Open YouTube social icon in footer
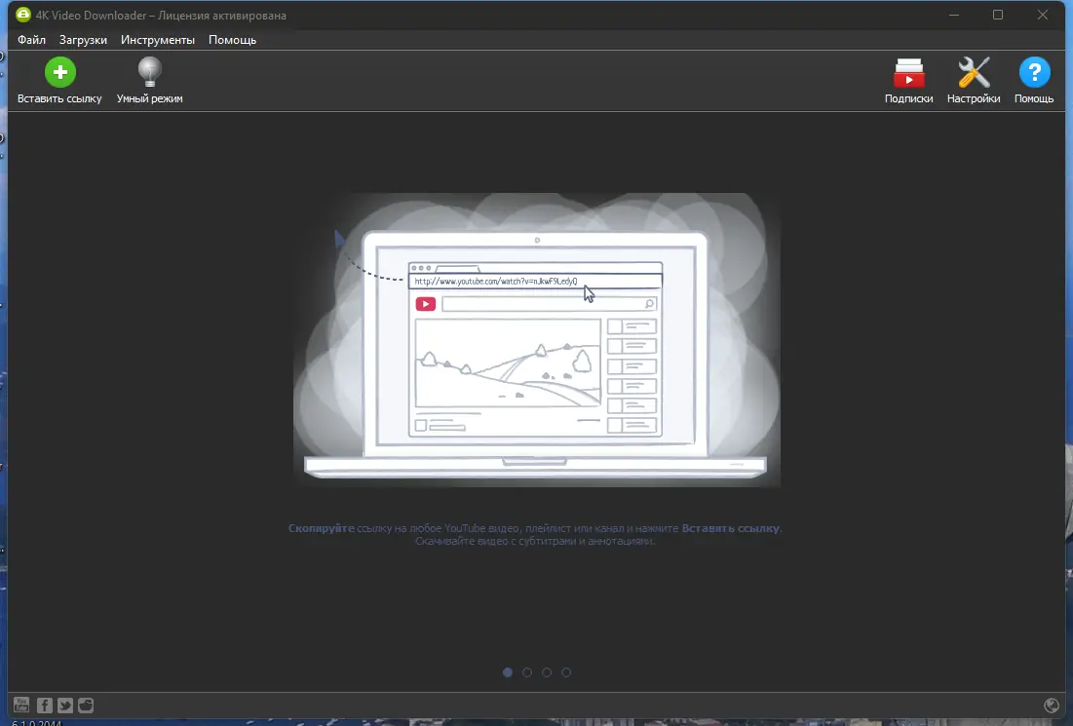1073x726 pixels. tap(21, 705)
